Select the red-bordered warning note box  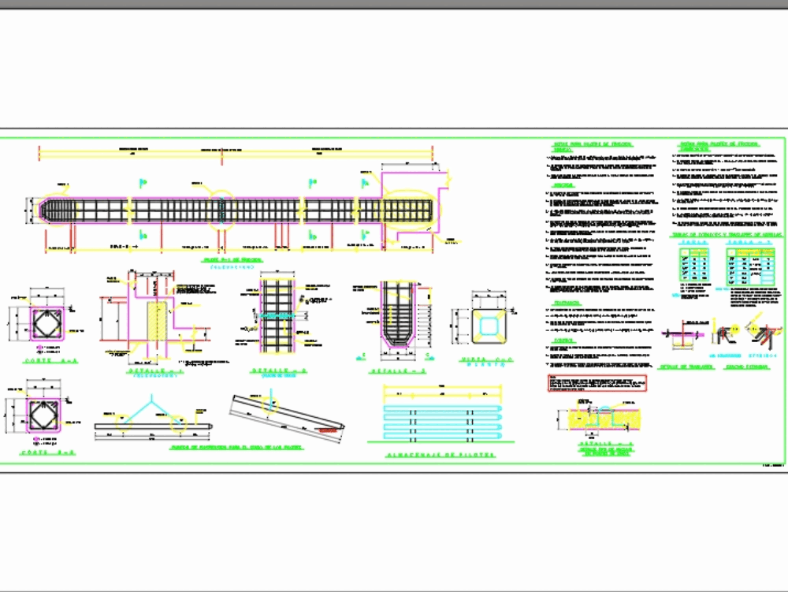[597, 384]
